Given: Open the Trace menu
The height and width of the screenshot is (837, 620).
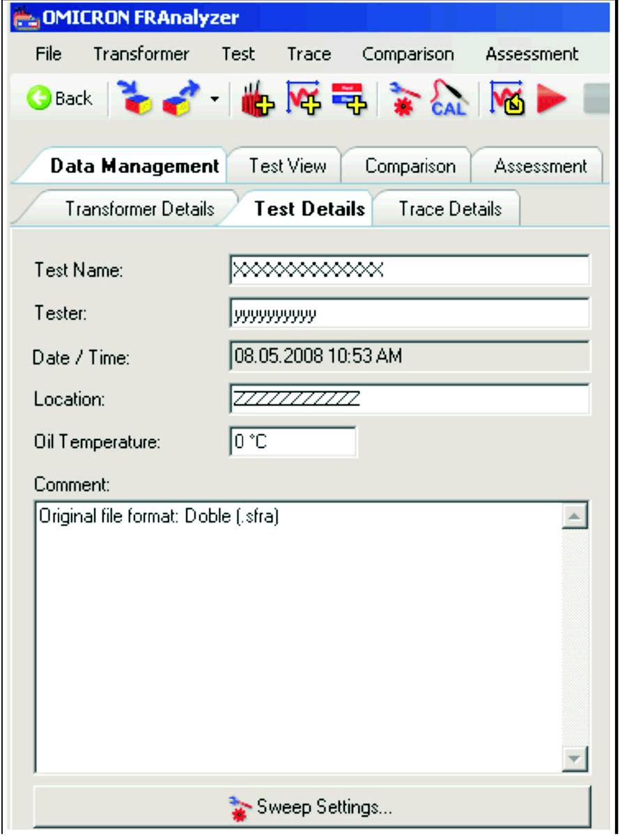Looking at the screenshot, I should [x=309, y=54].
